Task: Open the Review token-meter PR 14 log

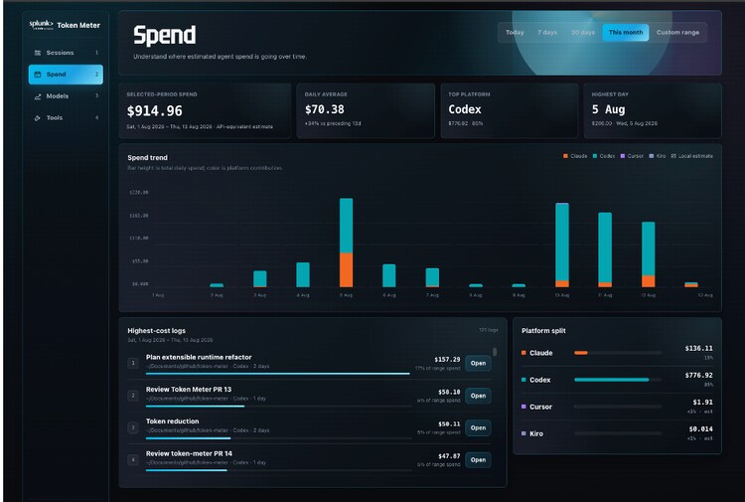Action: tap(478, 459)
